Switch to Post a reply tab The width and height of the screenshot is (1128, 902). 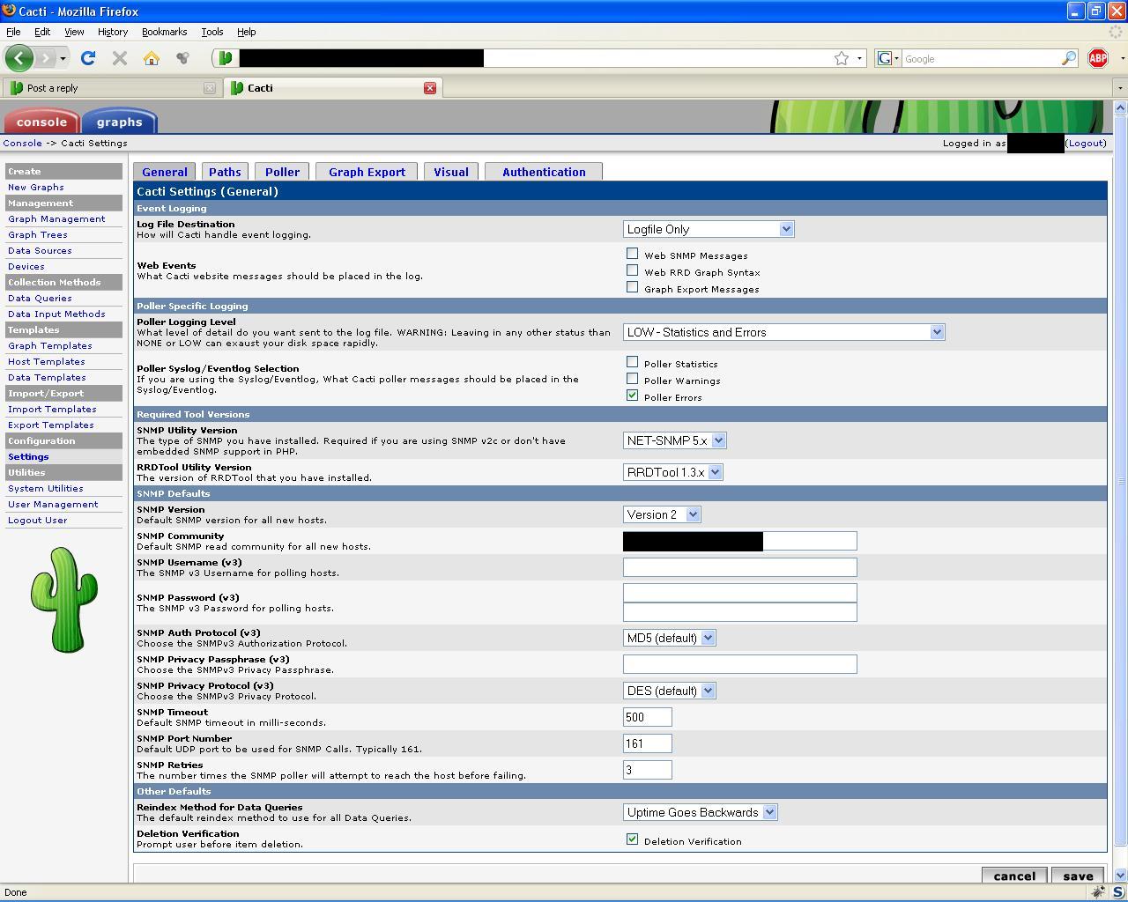111,88
